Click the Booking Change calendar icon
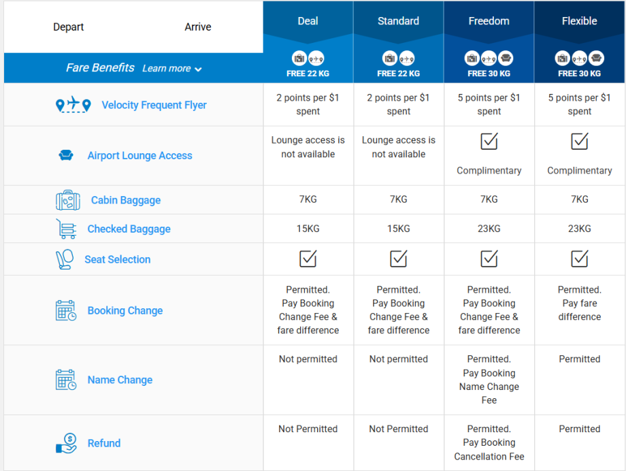This screenshot has width=626, height=471. pos(66,310)
